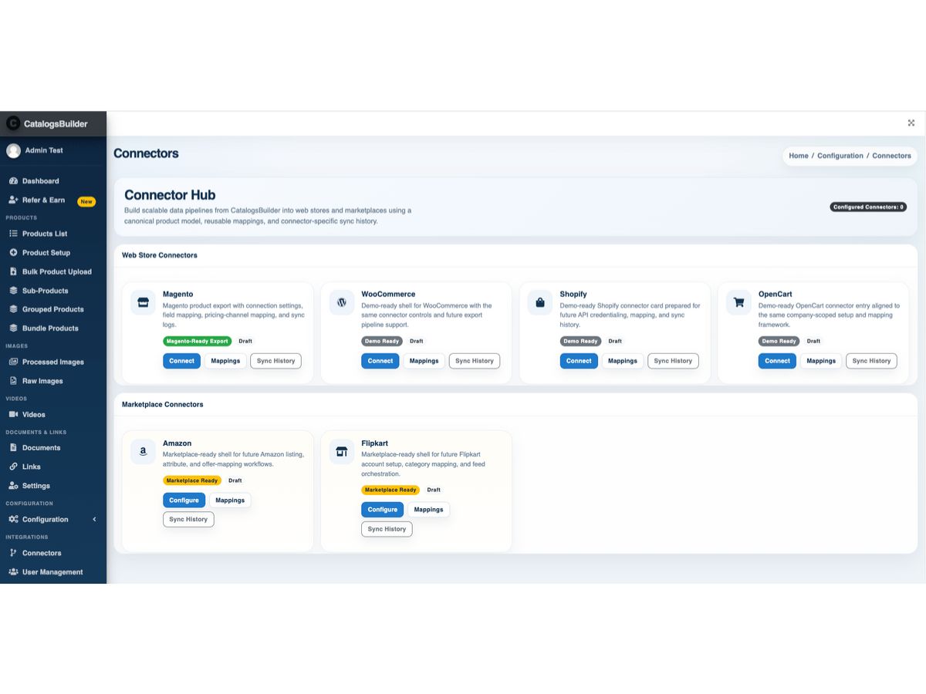View Sync History for Flipkart
This screenshot has width=926, height=694.
click(x=387, y=530)
